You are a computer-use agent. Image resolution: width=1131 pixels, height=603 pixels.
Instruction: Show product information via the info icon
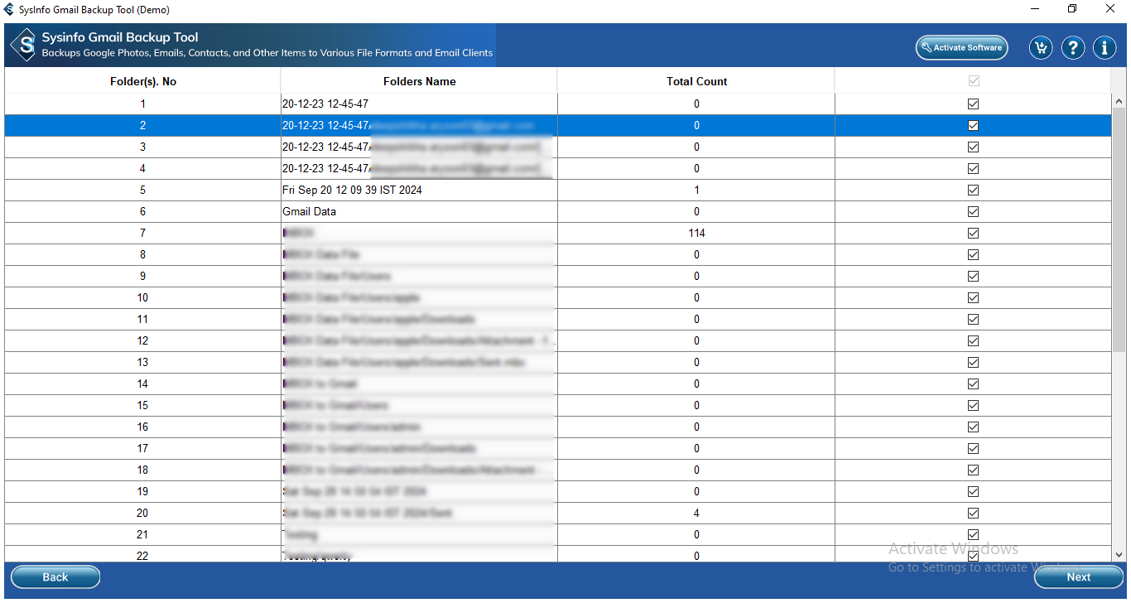[1105, 47]
